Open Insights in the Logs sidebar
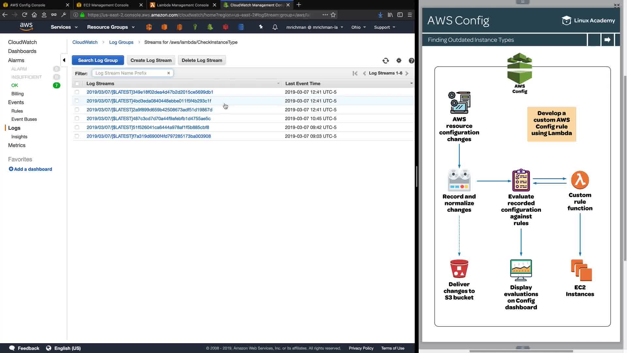 [x=19, y=137]
